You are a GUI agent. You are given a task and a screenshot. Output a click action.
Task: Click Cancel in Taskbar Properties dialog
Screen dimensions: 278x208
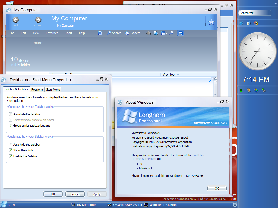pyautogui.click(x=75, y=194)
